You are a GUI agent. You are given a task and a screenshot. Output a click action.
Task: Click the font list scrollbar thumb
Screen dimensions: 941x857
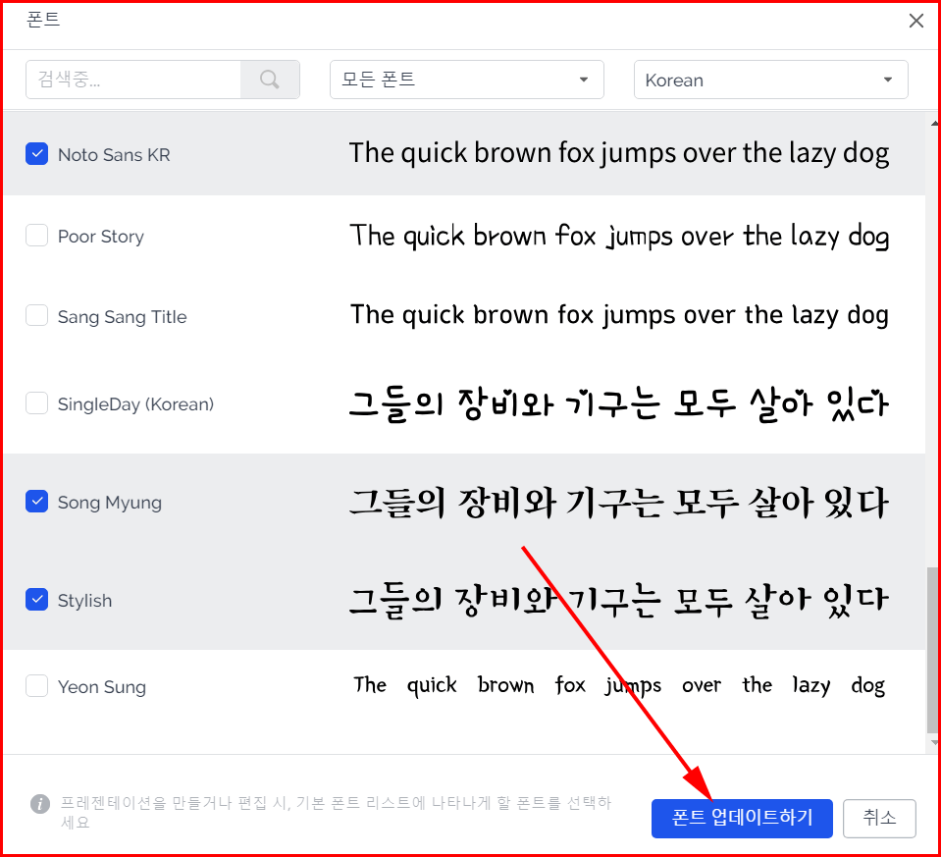click(x=932, y=650)
